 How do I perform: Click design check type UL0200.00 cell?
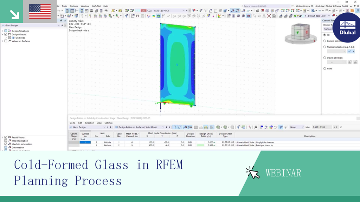[225, 142]
